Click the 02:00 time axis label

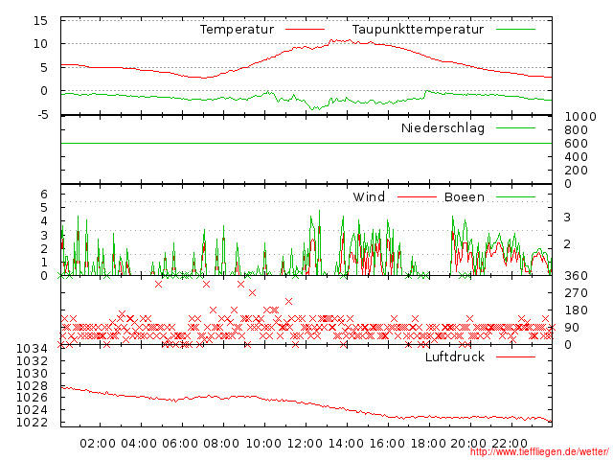click(98, 444)
